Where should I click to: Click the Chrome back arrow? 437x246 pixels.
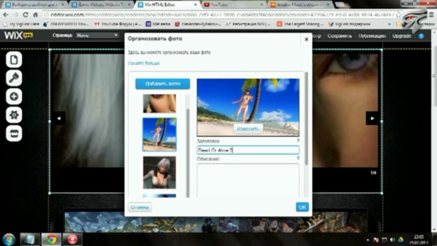pyautogui.click(x=6, y=15)
